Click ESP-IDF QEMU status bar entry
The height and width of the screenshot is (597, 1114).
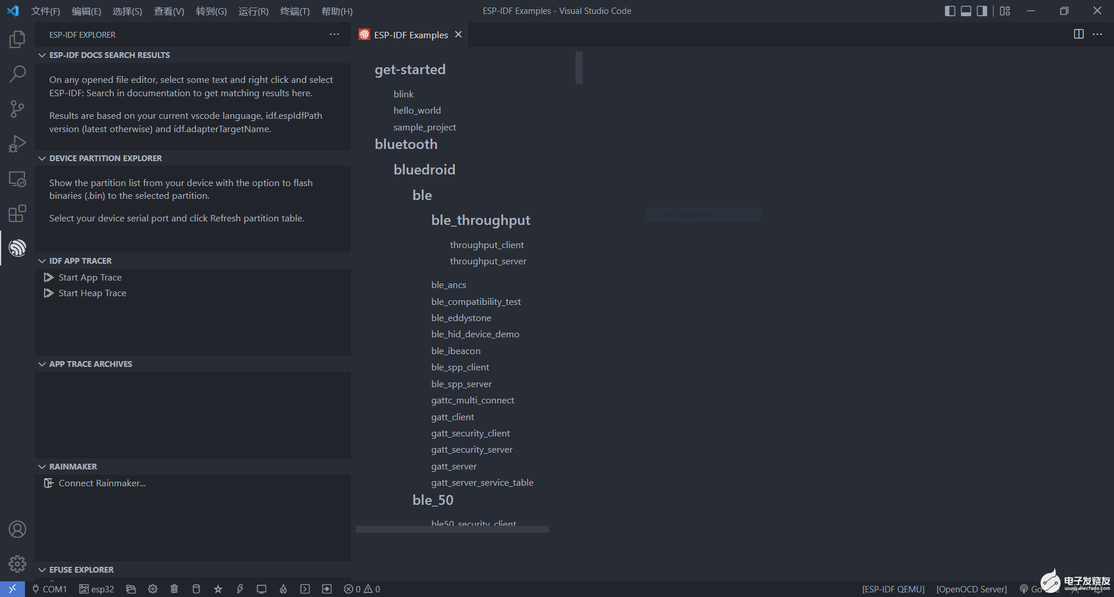tap(894, 589)
